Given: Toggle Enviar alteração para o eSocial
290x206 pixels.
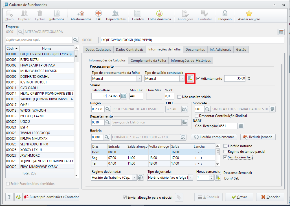Looking at the screenshot, I should coord(125,198).
